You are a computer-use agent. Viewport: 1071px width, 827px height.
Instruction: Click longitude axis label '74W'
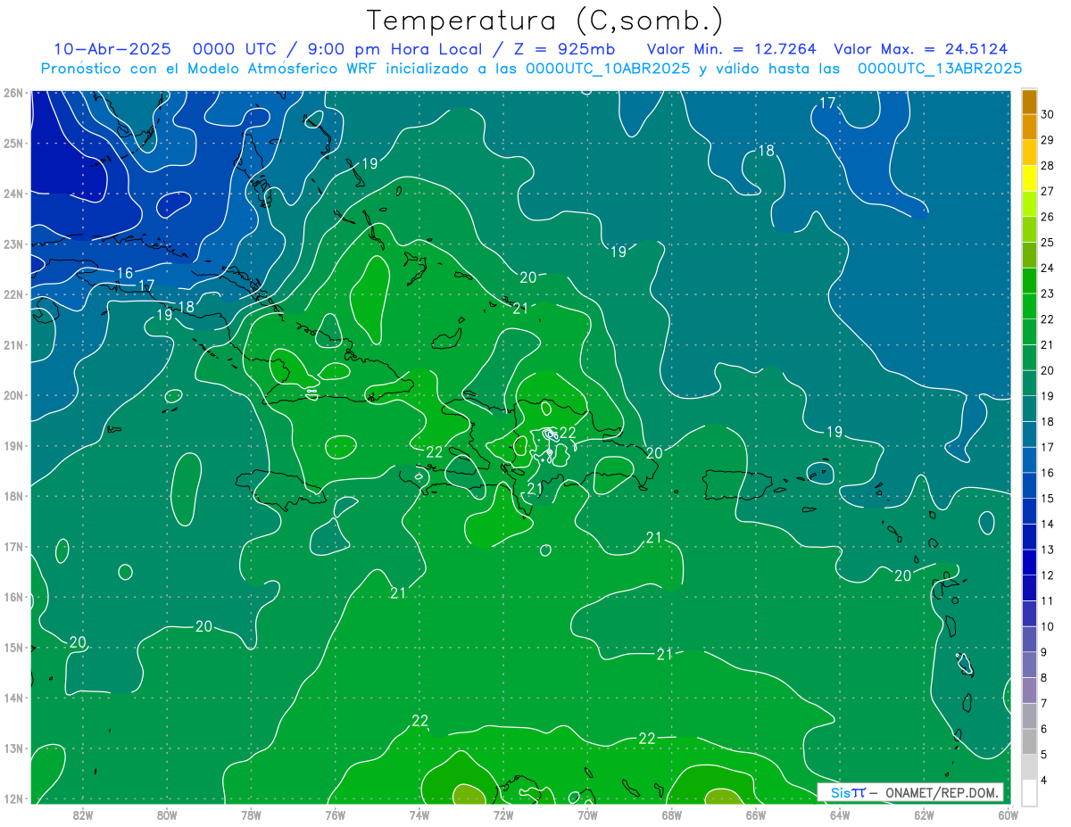[419, 814]
